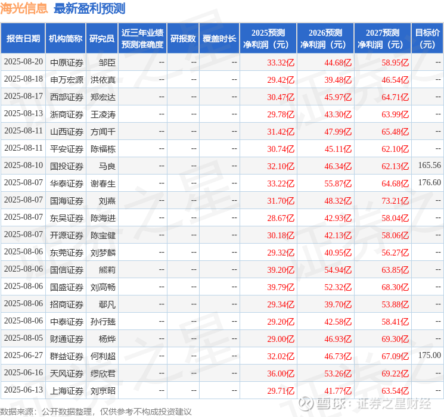Screen dimensions: 444x417
Task: Click the 39.20亿 profit value
Action: 281,270
